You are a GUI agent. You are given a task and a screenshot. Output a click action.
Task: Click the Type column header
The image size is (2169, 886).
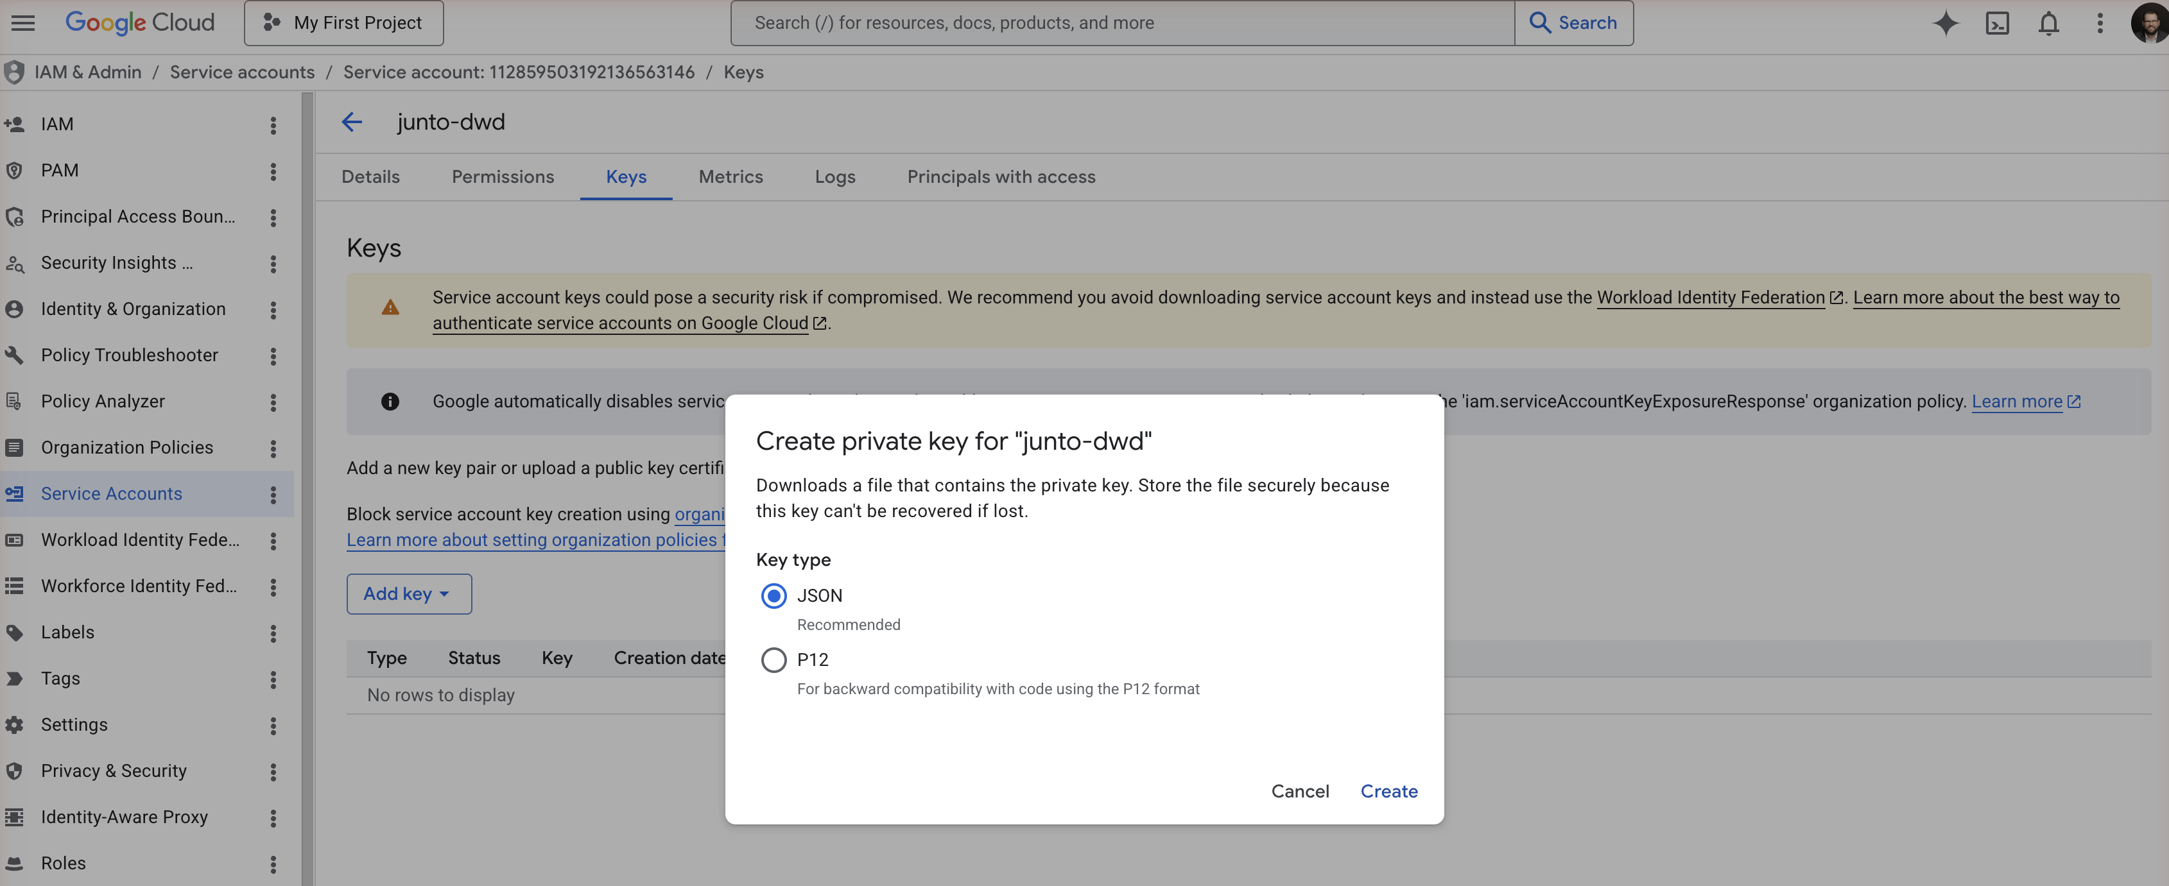click(x=386, y=659)
